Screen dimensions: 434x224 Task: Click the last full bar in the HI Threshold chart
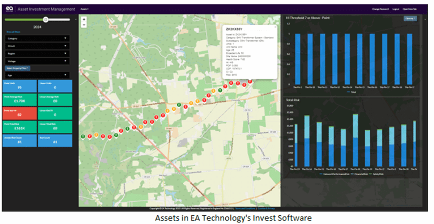[x=410, y=59]
